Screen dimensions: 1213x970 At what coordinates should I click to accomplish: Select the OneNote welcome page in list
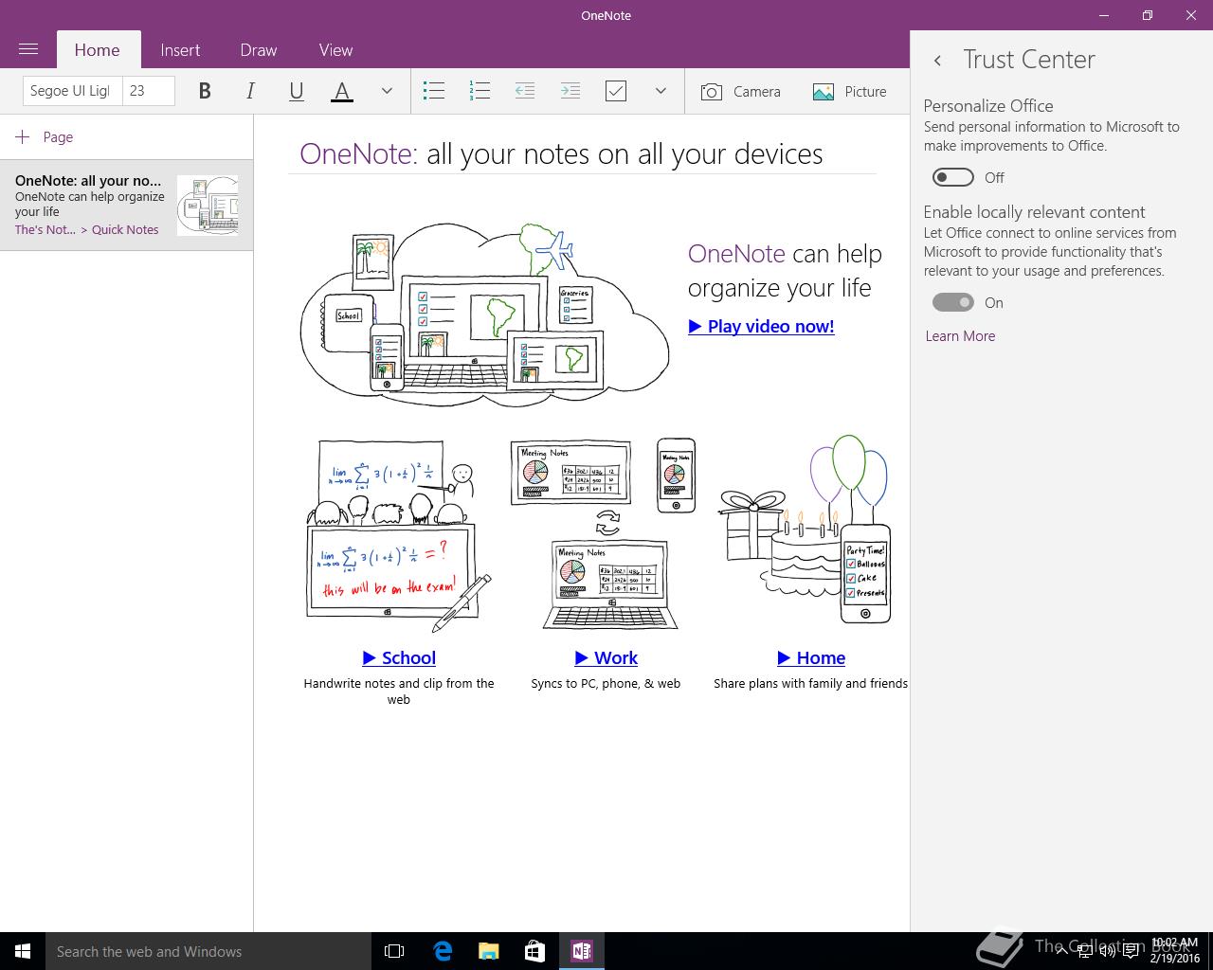coord(126,206)
